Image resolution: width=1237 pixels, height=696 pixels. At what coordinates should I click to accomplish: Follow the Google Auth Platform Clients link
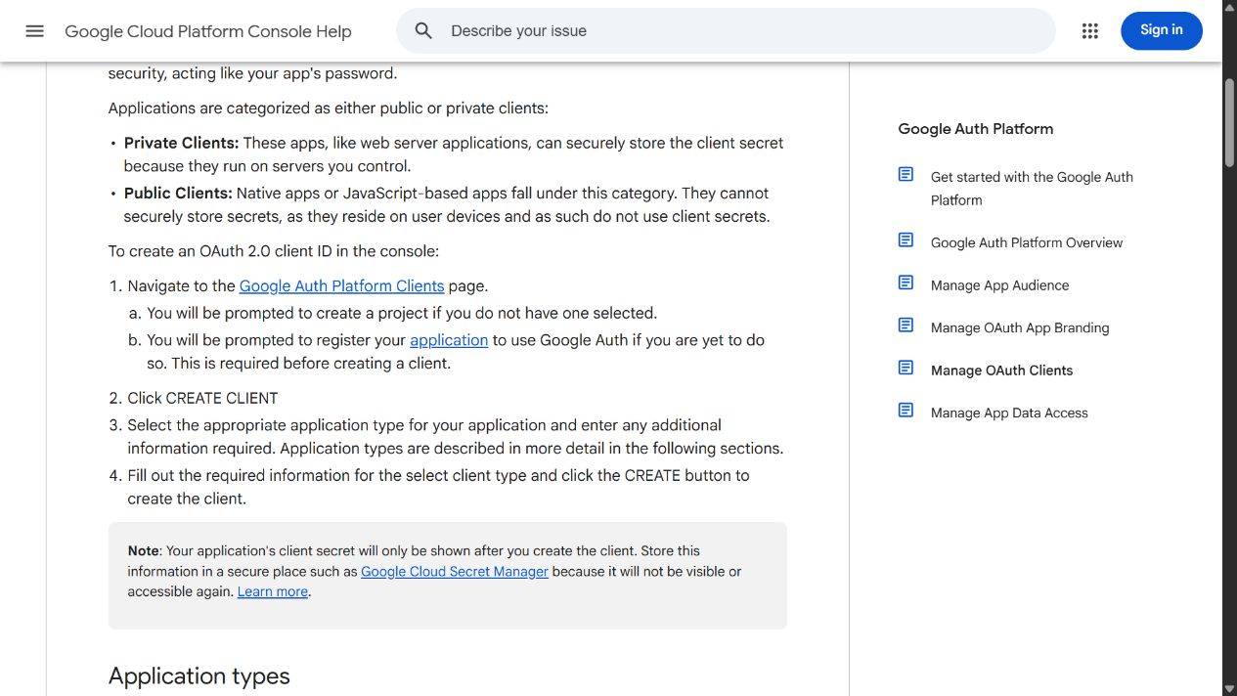(341, 286)
